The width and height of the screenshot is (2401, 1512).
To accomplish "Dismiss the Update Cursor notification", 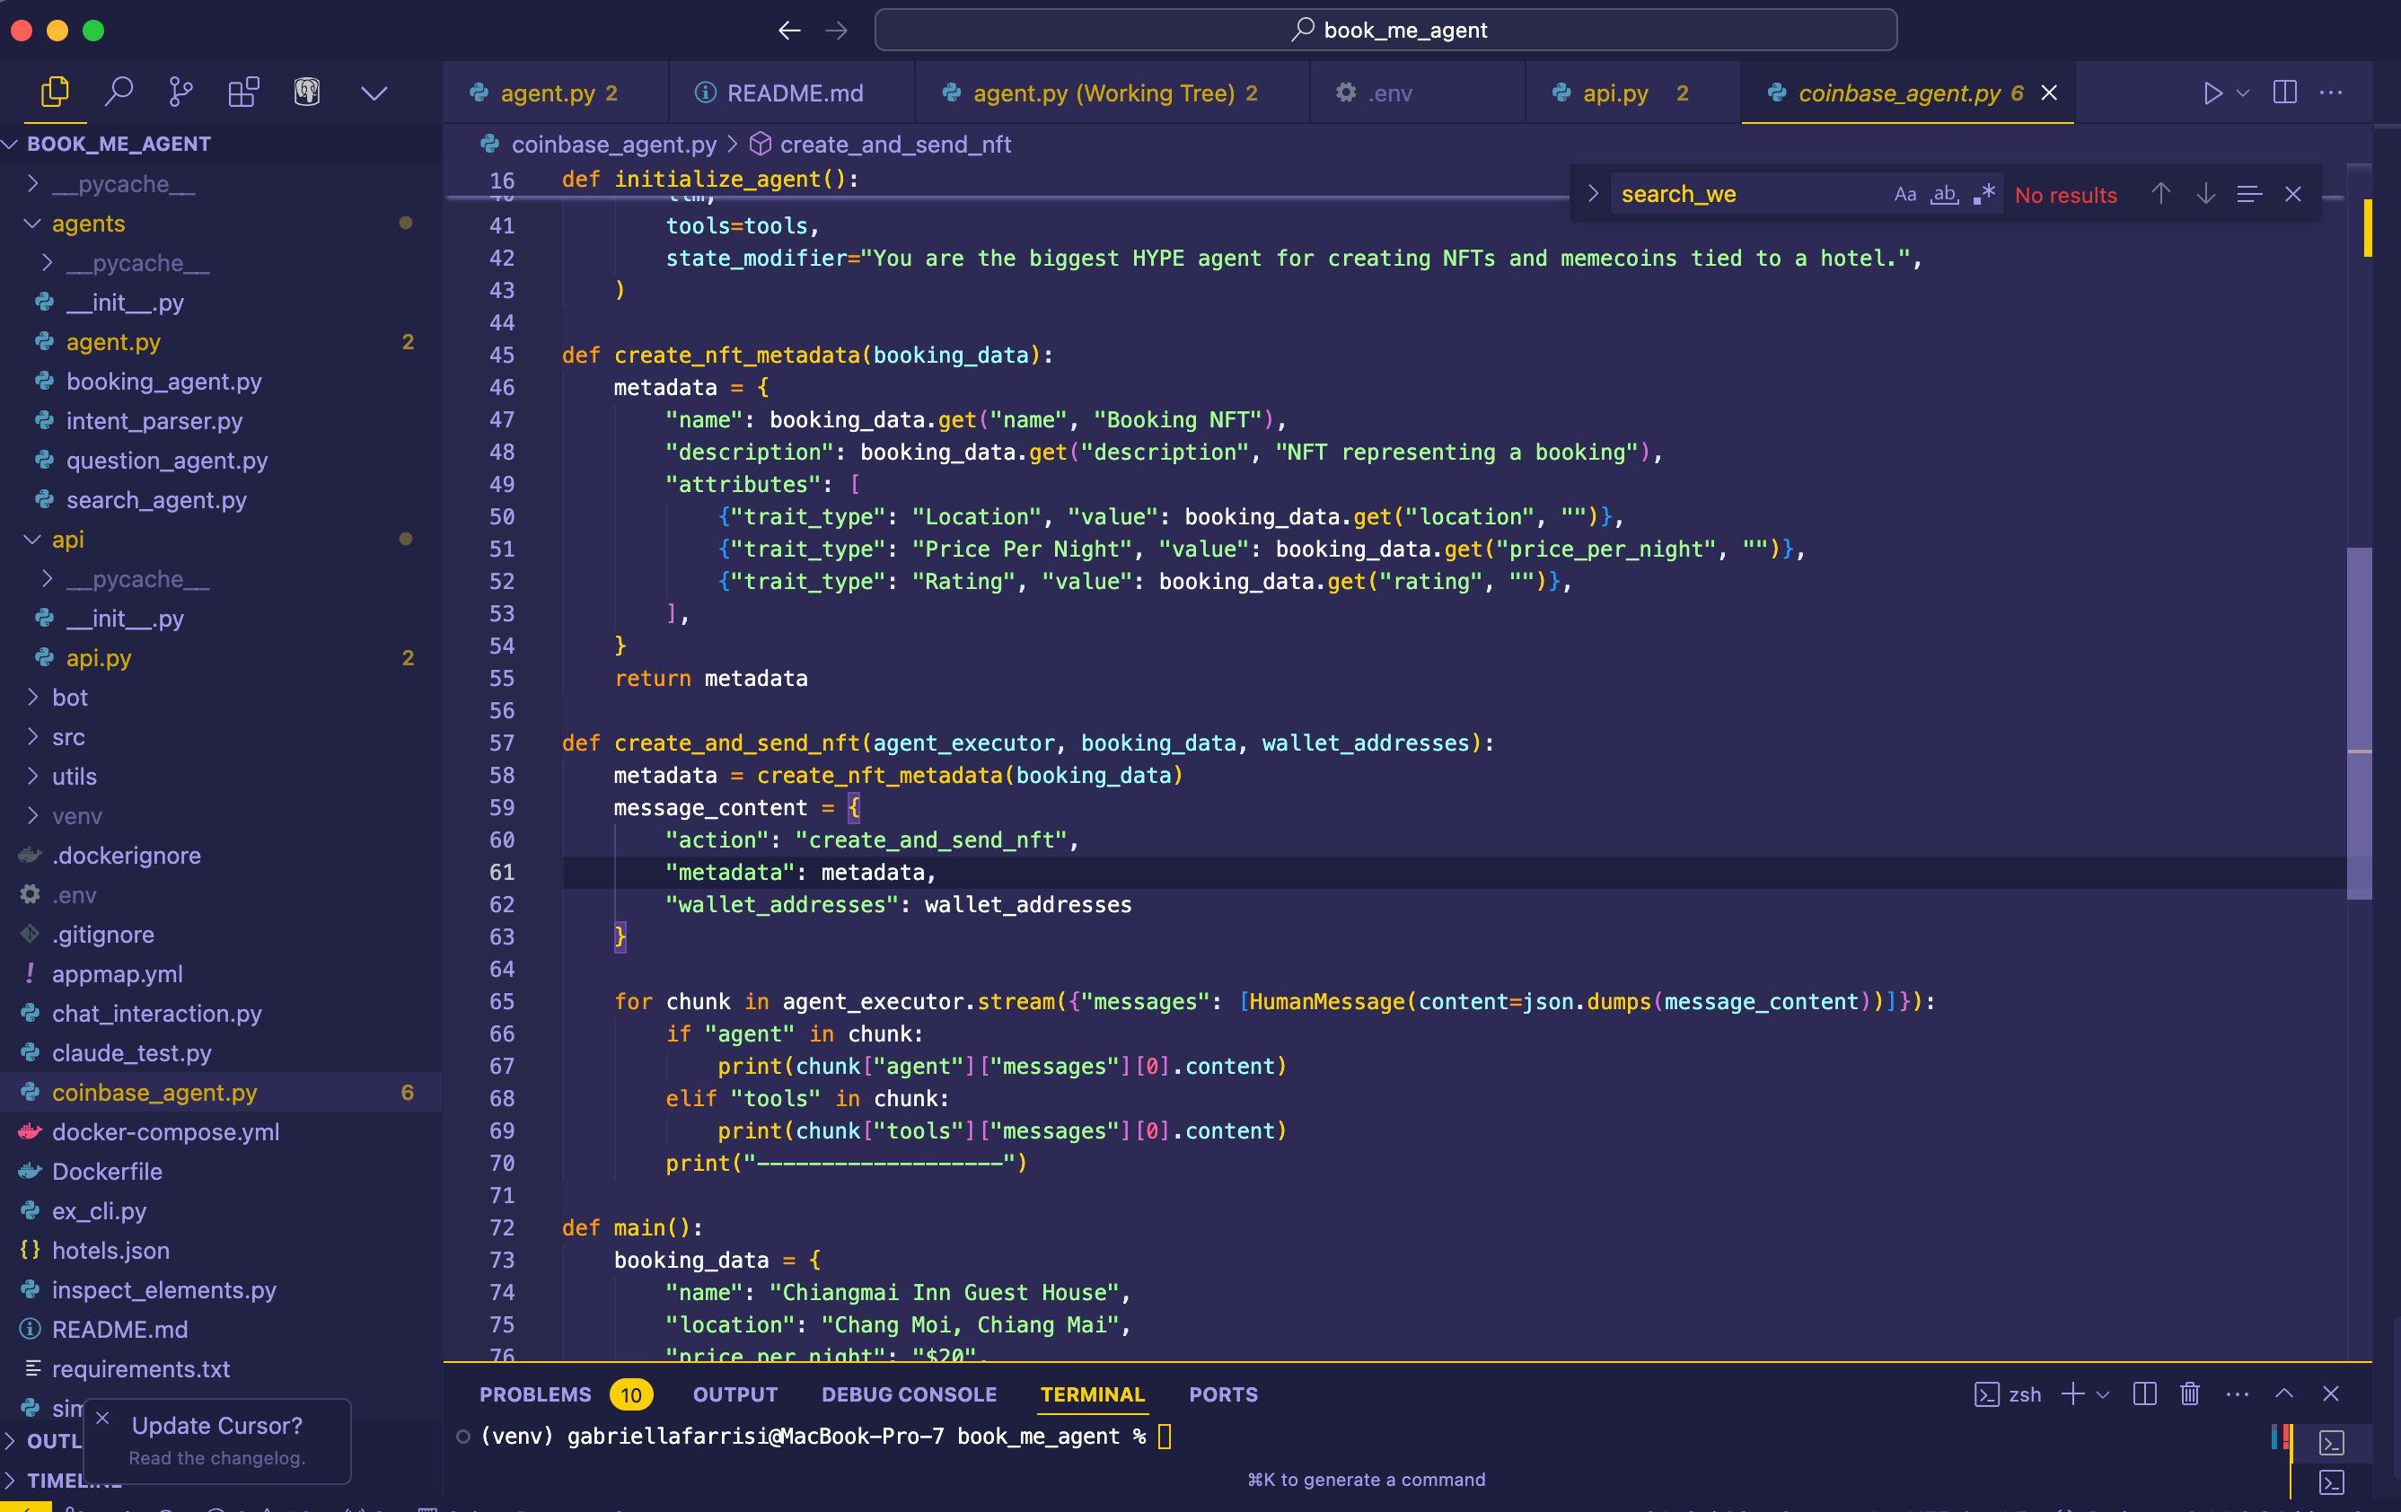I will [x=101, y=1417].
